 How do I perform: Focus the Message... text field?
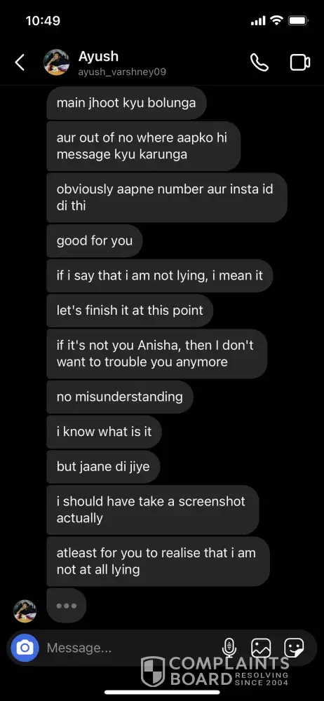[130, 647]
